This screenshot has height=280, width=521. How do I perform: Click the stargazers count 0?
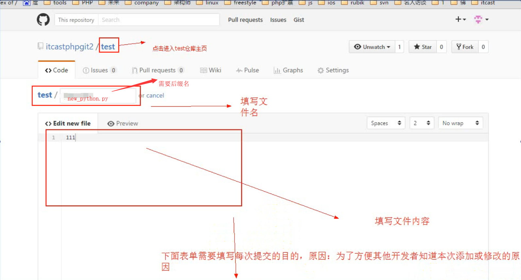pos(442,47)
